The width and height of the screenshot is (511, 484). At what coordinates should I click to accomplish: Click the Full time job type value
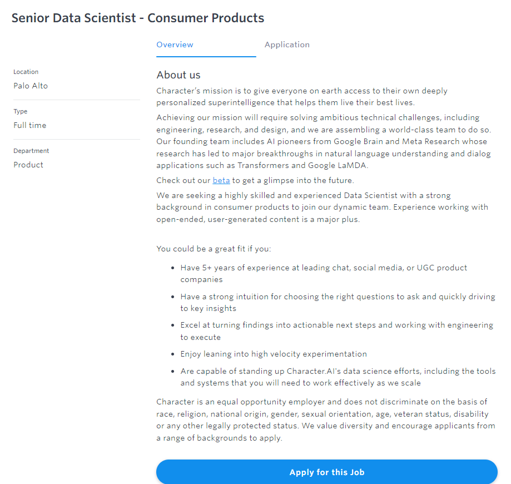coord(30,126)
